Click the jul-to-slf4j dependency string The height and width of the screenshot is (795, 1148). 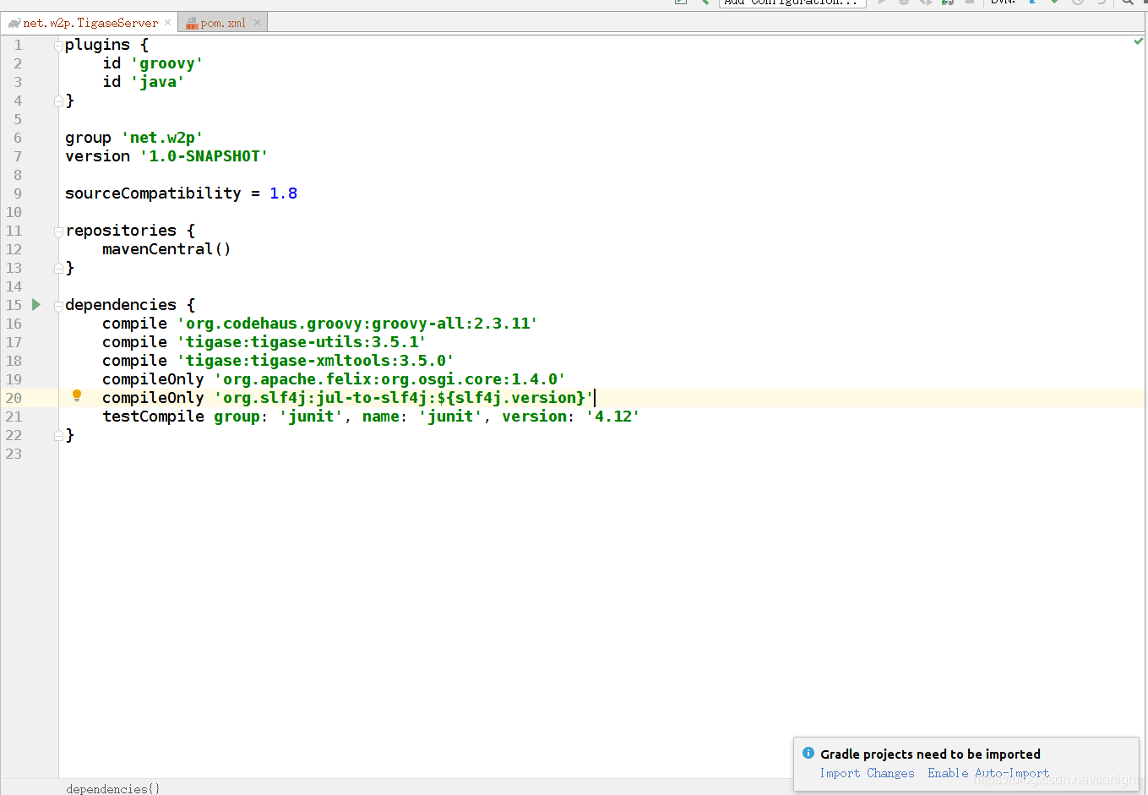(404, 398)
